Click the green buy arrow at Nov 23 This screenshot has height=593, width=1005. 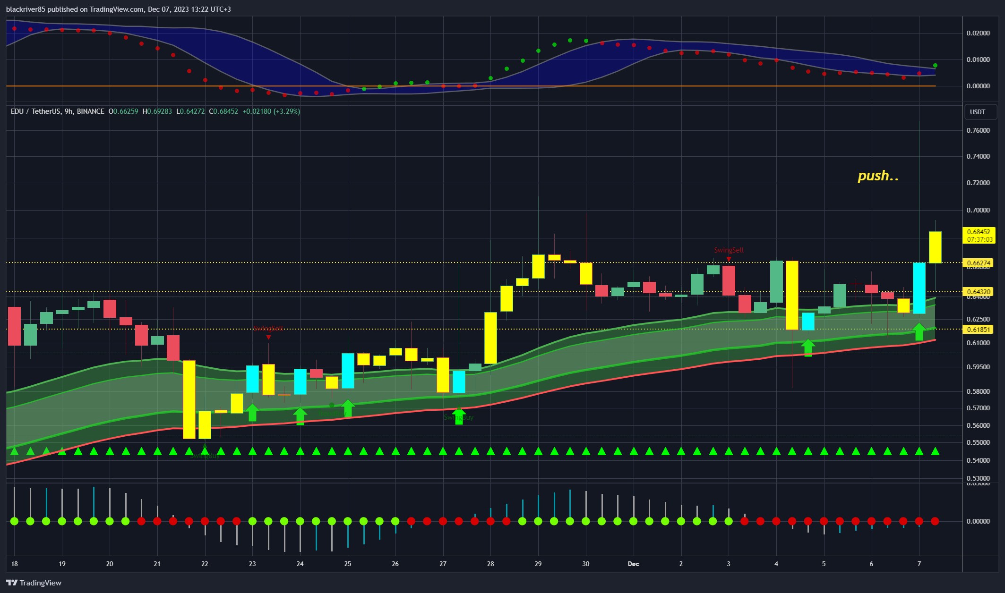252,412
